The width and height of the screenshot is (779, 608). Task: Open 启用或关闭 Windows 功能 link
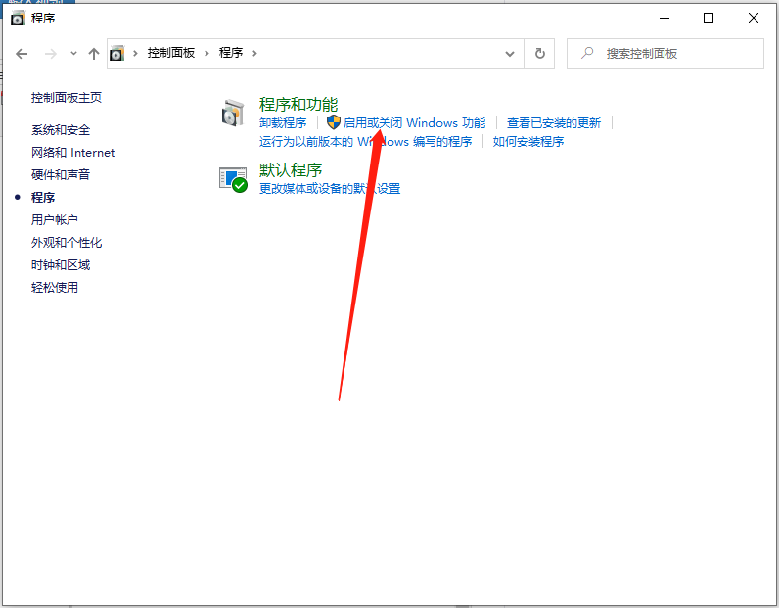(x=414, y=123)
